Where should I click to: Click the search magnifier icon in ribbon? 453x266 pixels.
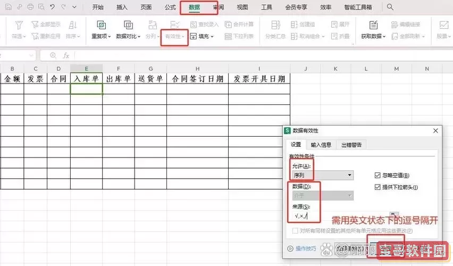[x=390, y=7]
